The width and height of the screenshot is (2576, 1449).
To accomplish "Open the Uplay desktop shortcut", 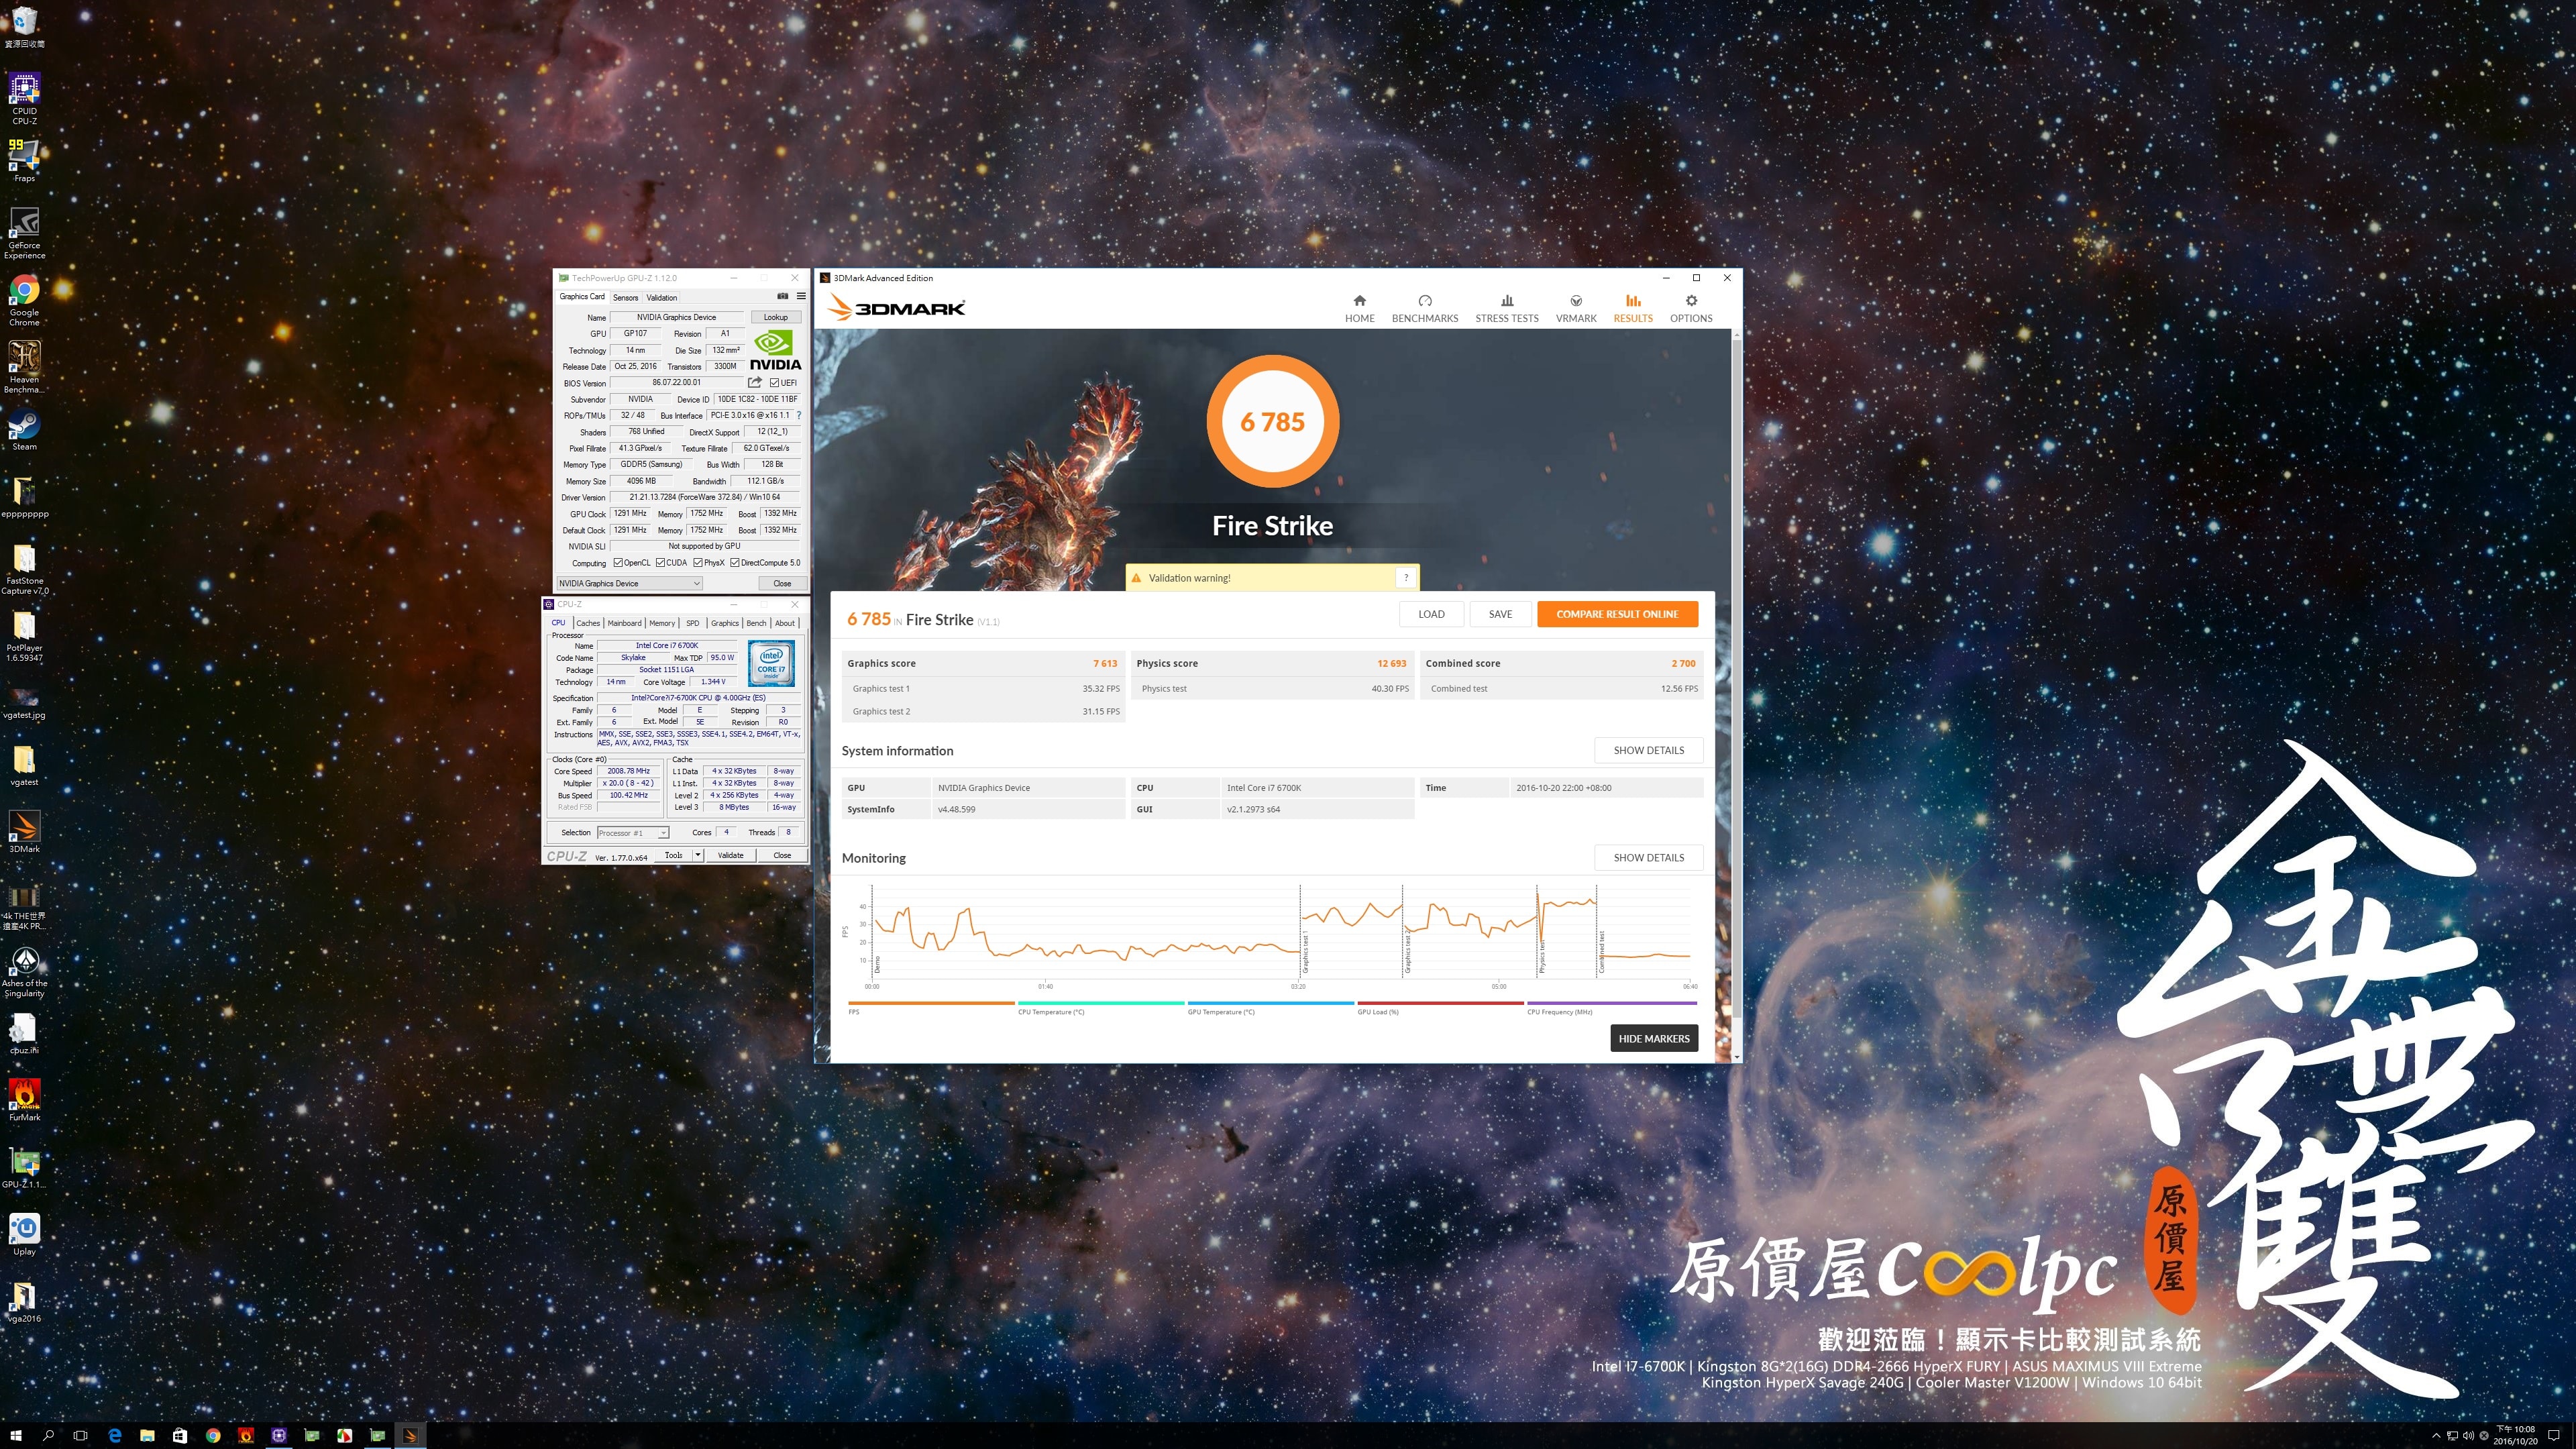I will (24, 1234).
